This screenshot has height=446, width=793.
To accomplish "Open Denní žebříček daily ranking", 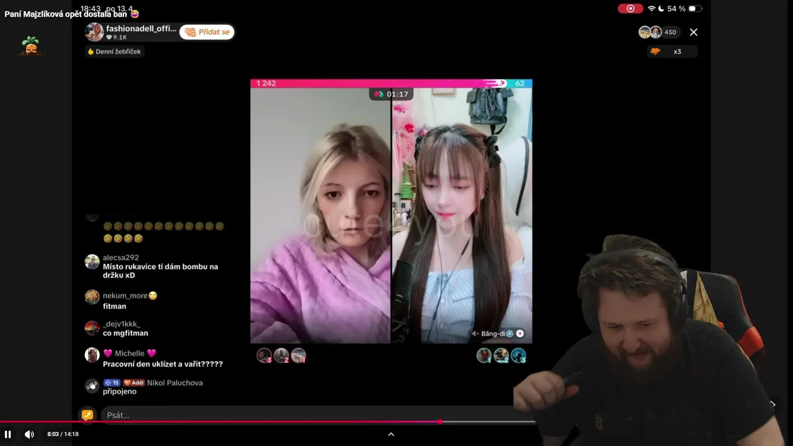I will 115,51.
